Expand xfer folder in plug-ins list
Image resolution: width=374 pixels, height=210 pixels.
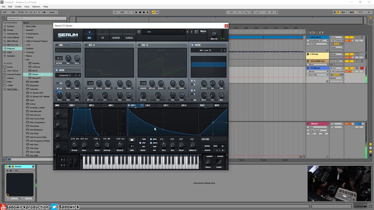tap(25, 60)
